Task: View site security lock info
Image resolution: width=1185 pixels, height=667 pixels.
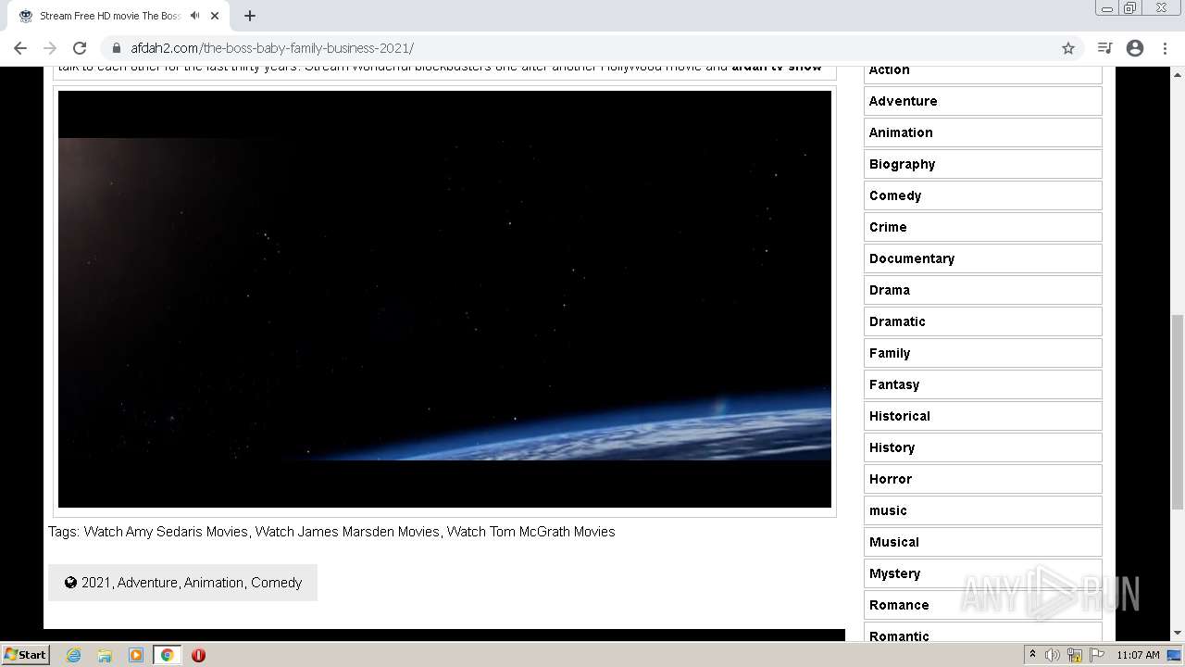Action: click(x=116, y=48)
